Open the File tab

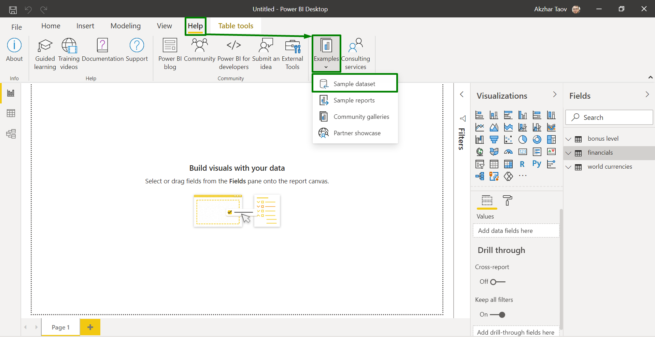point(16,27)
